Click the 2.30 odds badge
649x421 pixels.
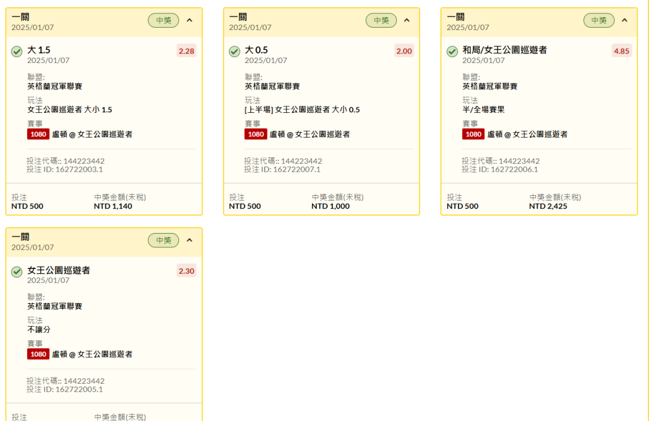(186, 271)
